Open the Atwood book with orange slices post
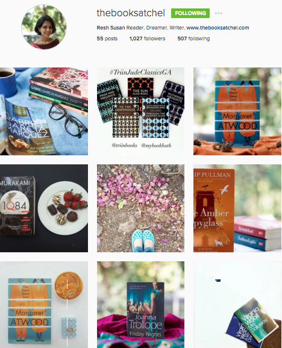Image resolution: width=282 pixels, height=348 pixels. coord(44,305)
